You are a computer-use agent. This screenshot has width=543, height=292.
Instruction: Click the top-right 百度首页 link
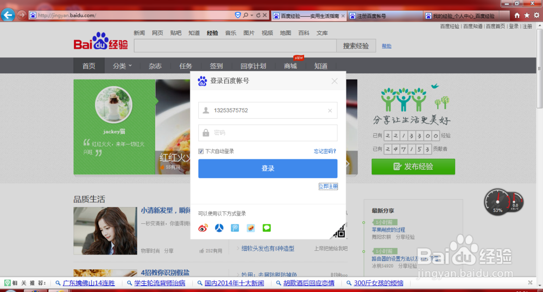[x=495, y=26]
